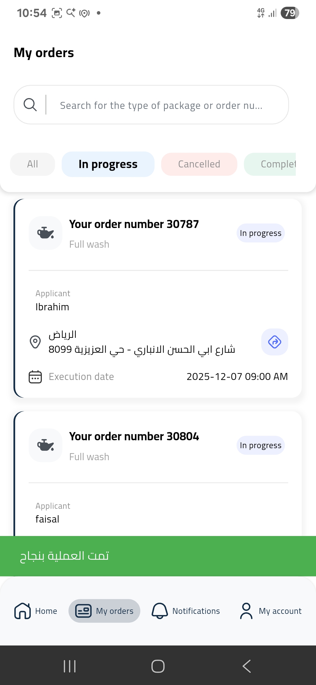The height and width of the screenshot is (685, 316).
Task: Go to My account profile
Action: click(x=271, y=611)
